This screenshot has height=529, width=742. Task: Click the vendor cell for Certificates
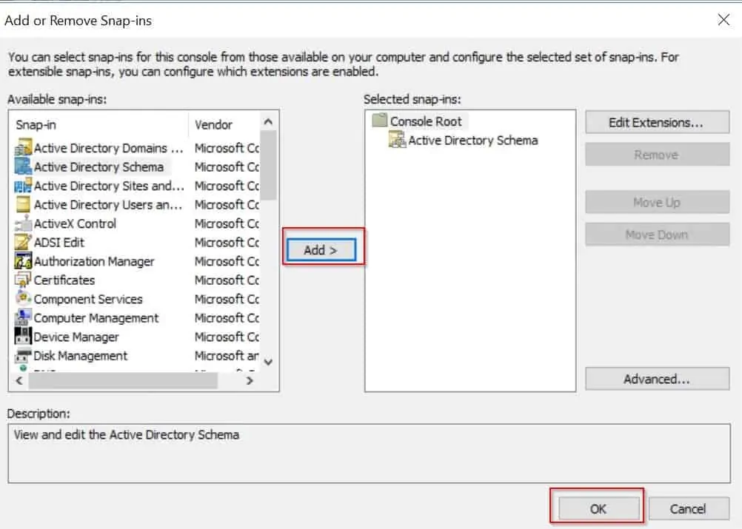[x=227, y=281]
